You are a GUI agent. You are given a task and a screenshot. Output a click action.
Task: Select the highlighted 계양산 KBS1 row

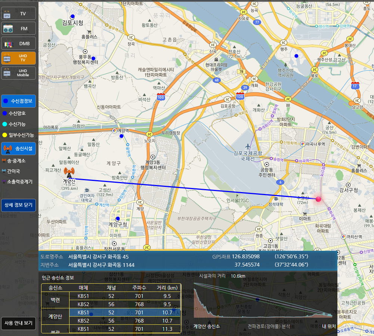[125, 312]
